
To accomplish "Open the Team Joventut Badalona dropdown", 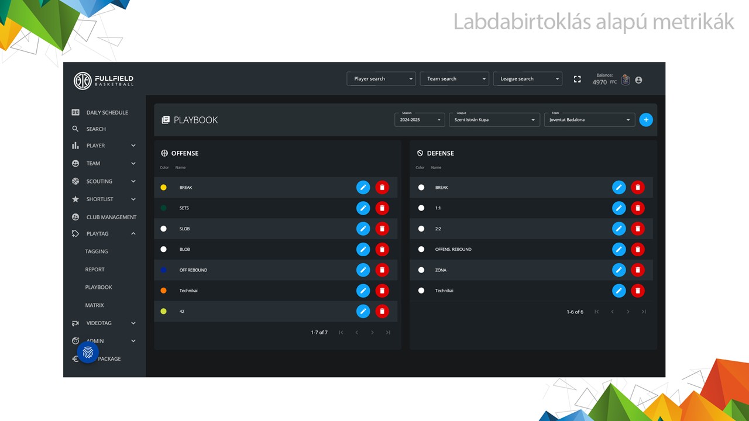I will coord(589,120).
